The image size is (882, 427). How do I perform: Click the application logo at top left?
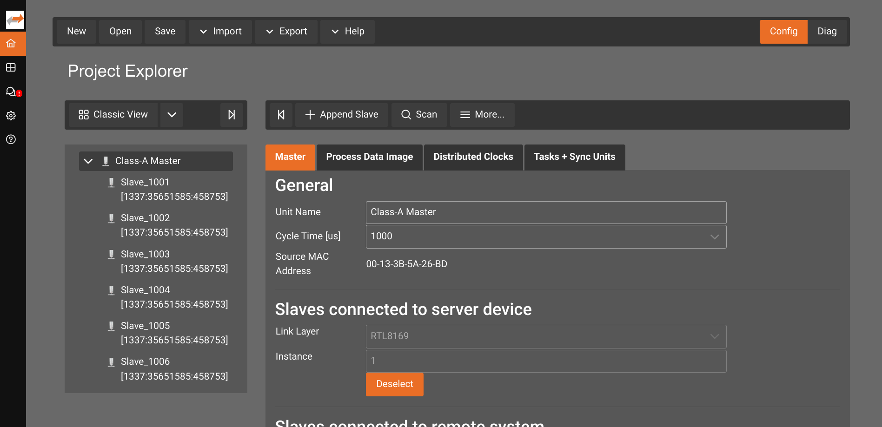[15, 20]
